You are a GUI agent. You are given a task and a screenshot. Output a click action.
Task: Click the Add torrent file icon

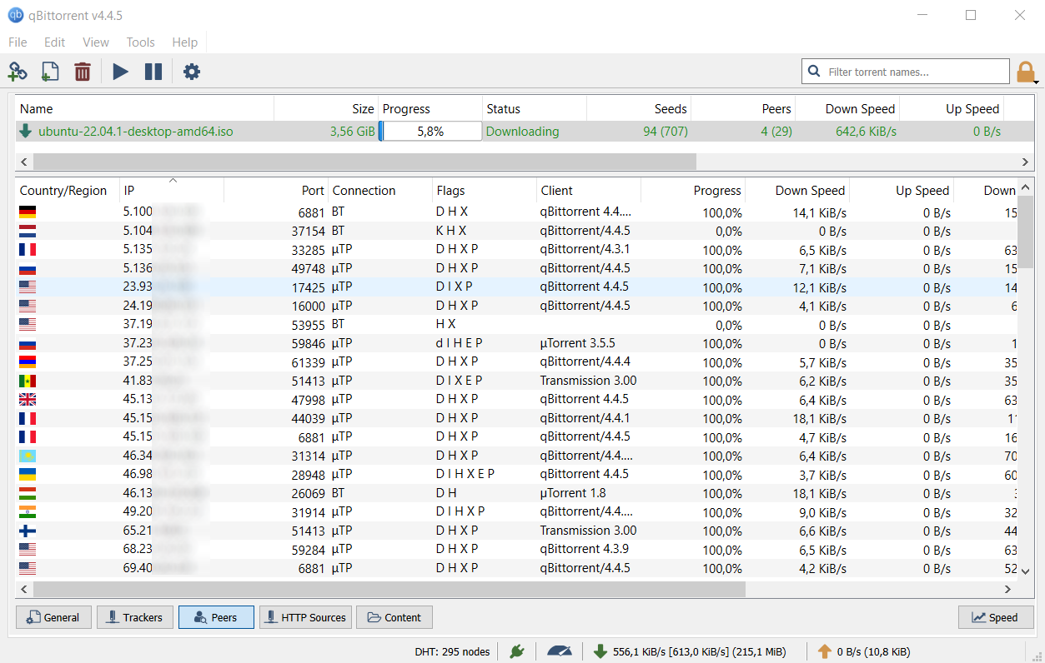point(49,72)
